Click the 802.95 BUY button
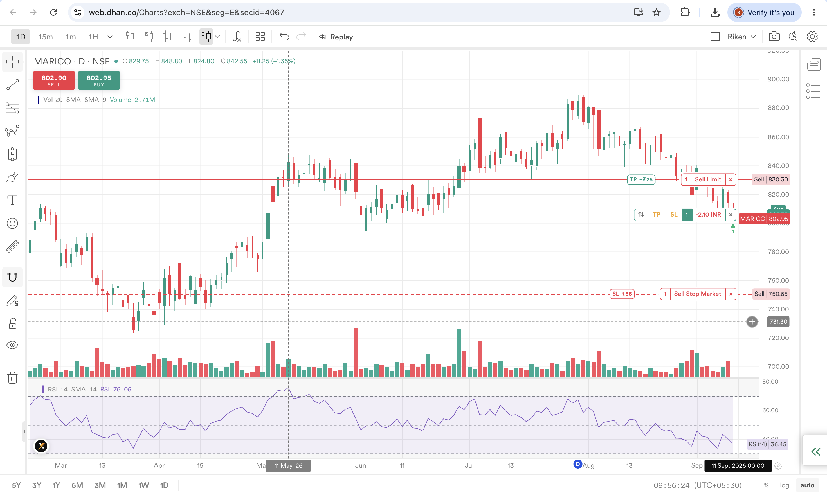 pyautogui.click(x=99, y=80)
